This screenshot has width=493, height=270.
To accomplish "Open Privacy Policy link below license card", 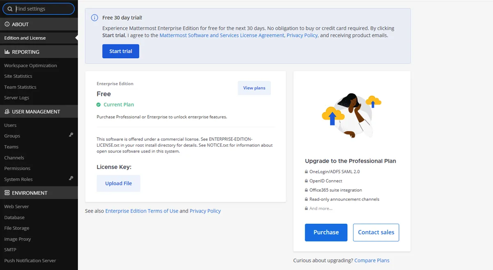I will coord(205,211).
